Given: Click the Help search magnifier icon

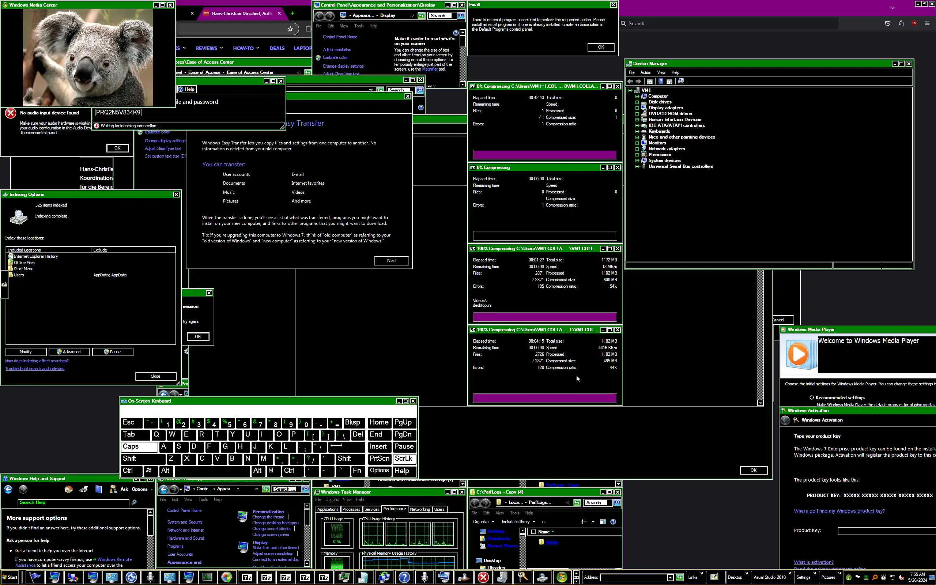Looking at the screenshot, I should [134, 503].
